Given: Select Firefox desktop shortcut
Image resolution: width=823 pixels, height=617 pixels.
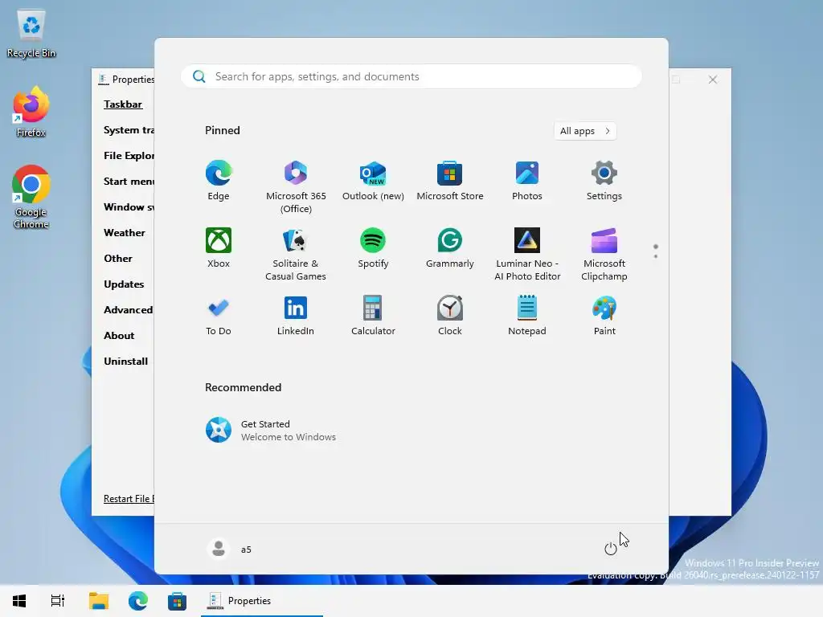Looking at the screenshot, I should (31, 112).
